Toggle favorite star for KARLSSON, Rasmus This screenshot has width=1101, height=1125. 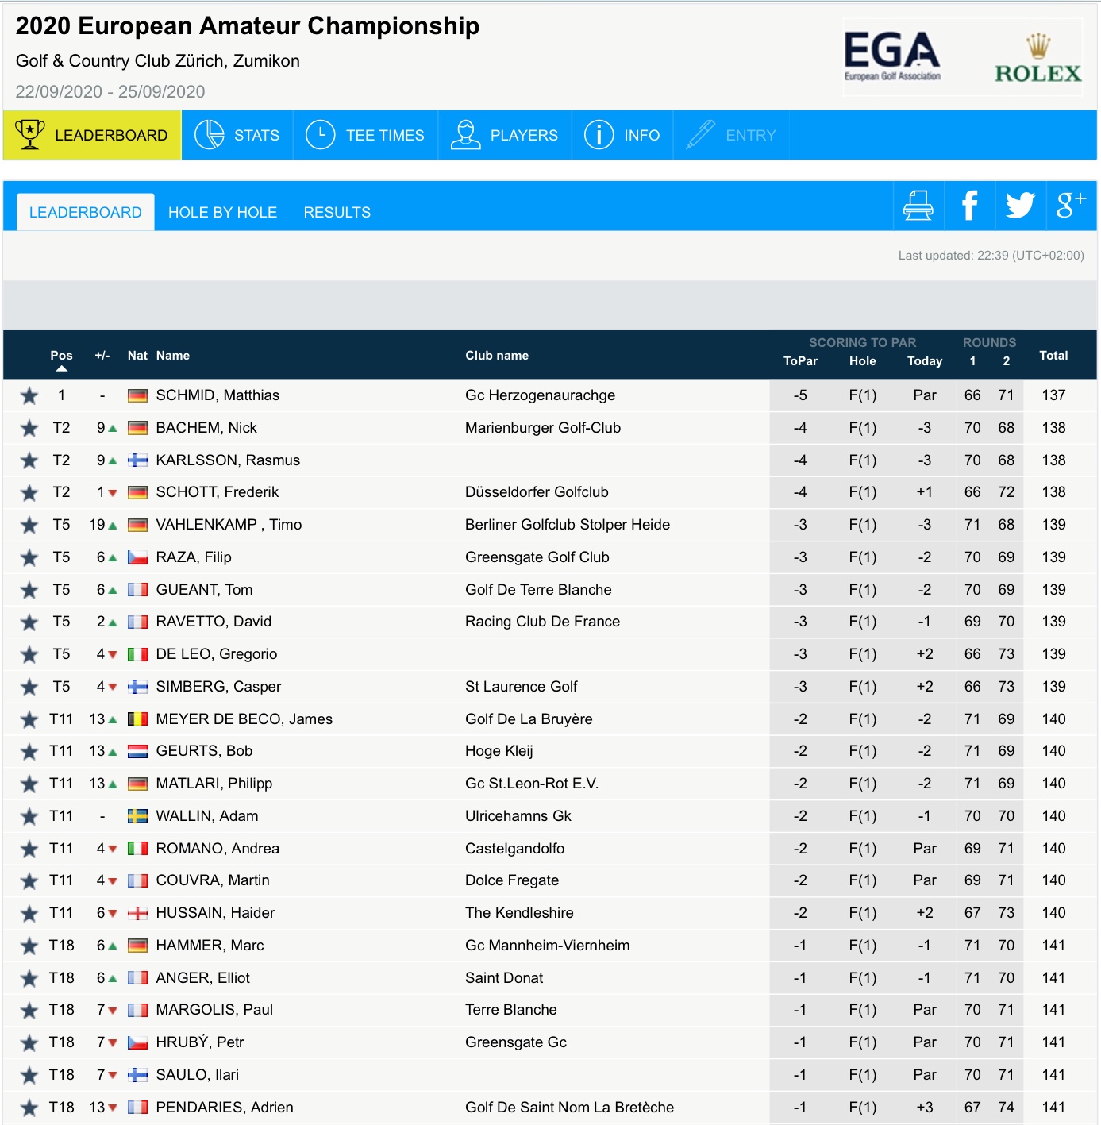coord(29,460)
